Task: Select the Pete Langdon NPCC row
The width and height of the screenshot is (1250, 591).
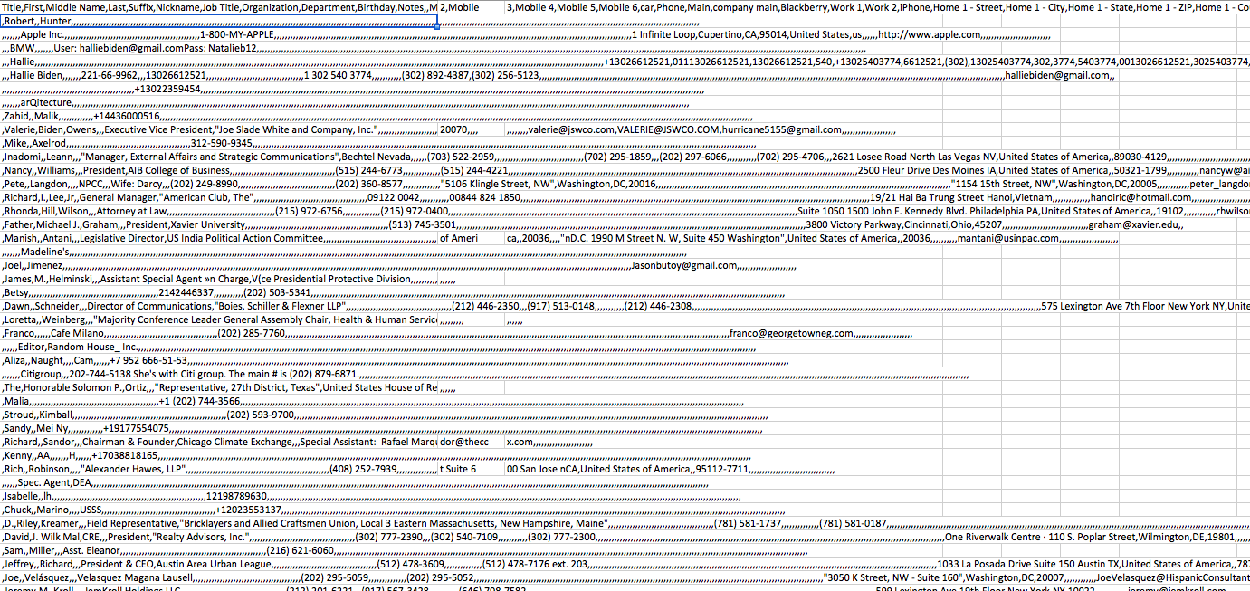Action: point(625,184)
